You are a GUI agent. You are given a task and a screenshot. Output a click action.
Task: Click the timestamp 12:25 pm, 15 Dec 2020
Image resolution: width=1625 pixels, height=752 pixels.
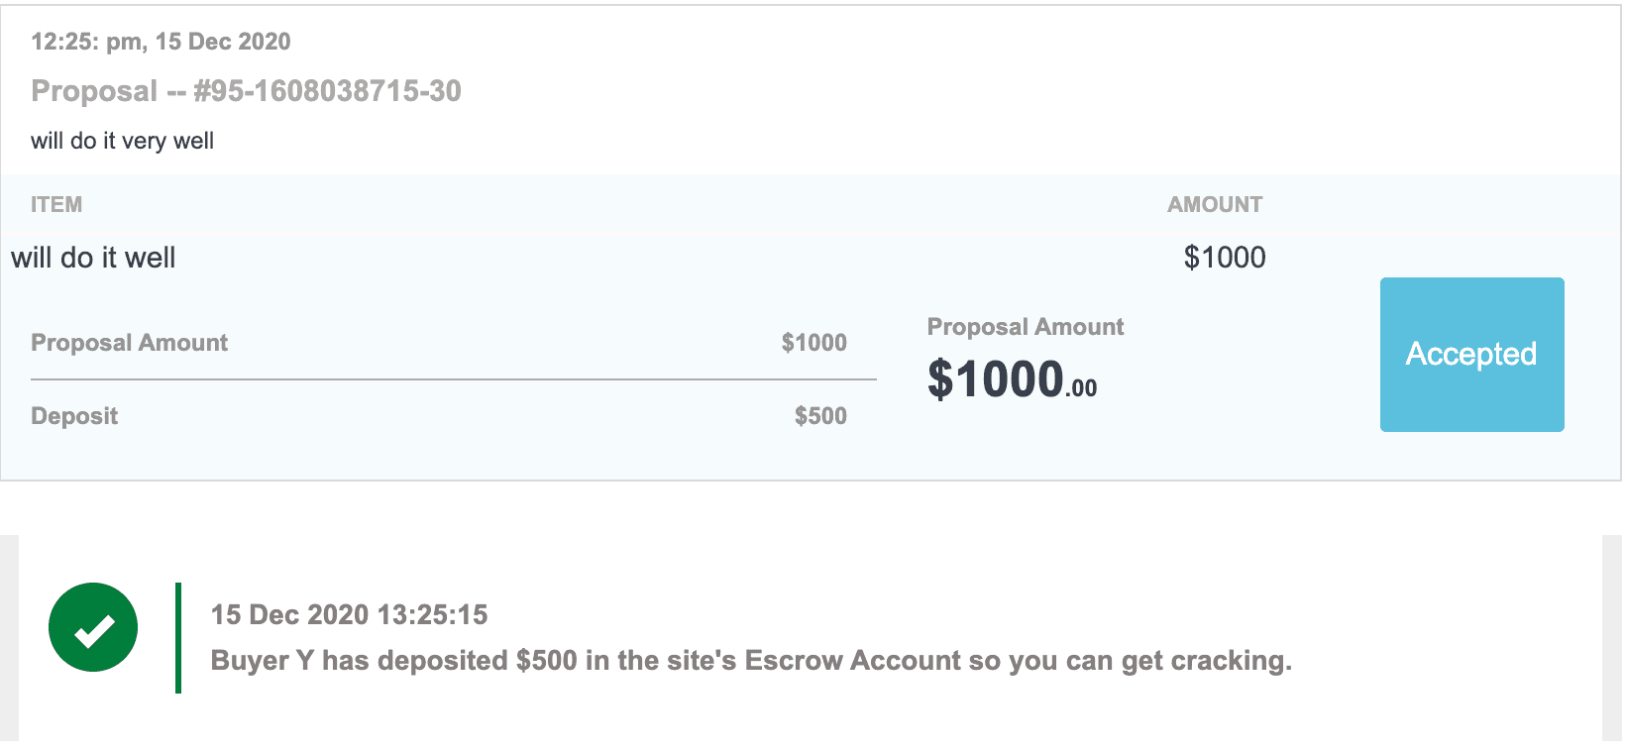pos(161,42)
